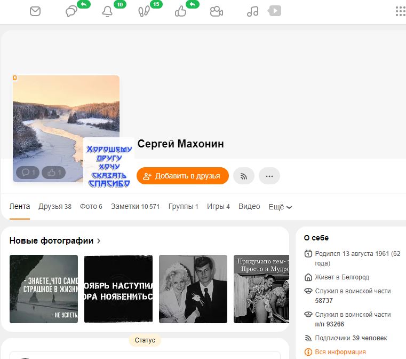Click the calendar icon next to birth date
The image size is (406, 359).
[308, 254]
